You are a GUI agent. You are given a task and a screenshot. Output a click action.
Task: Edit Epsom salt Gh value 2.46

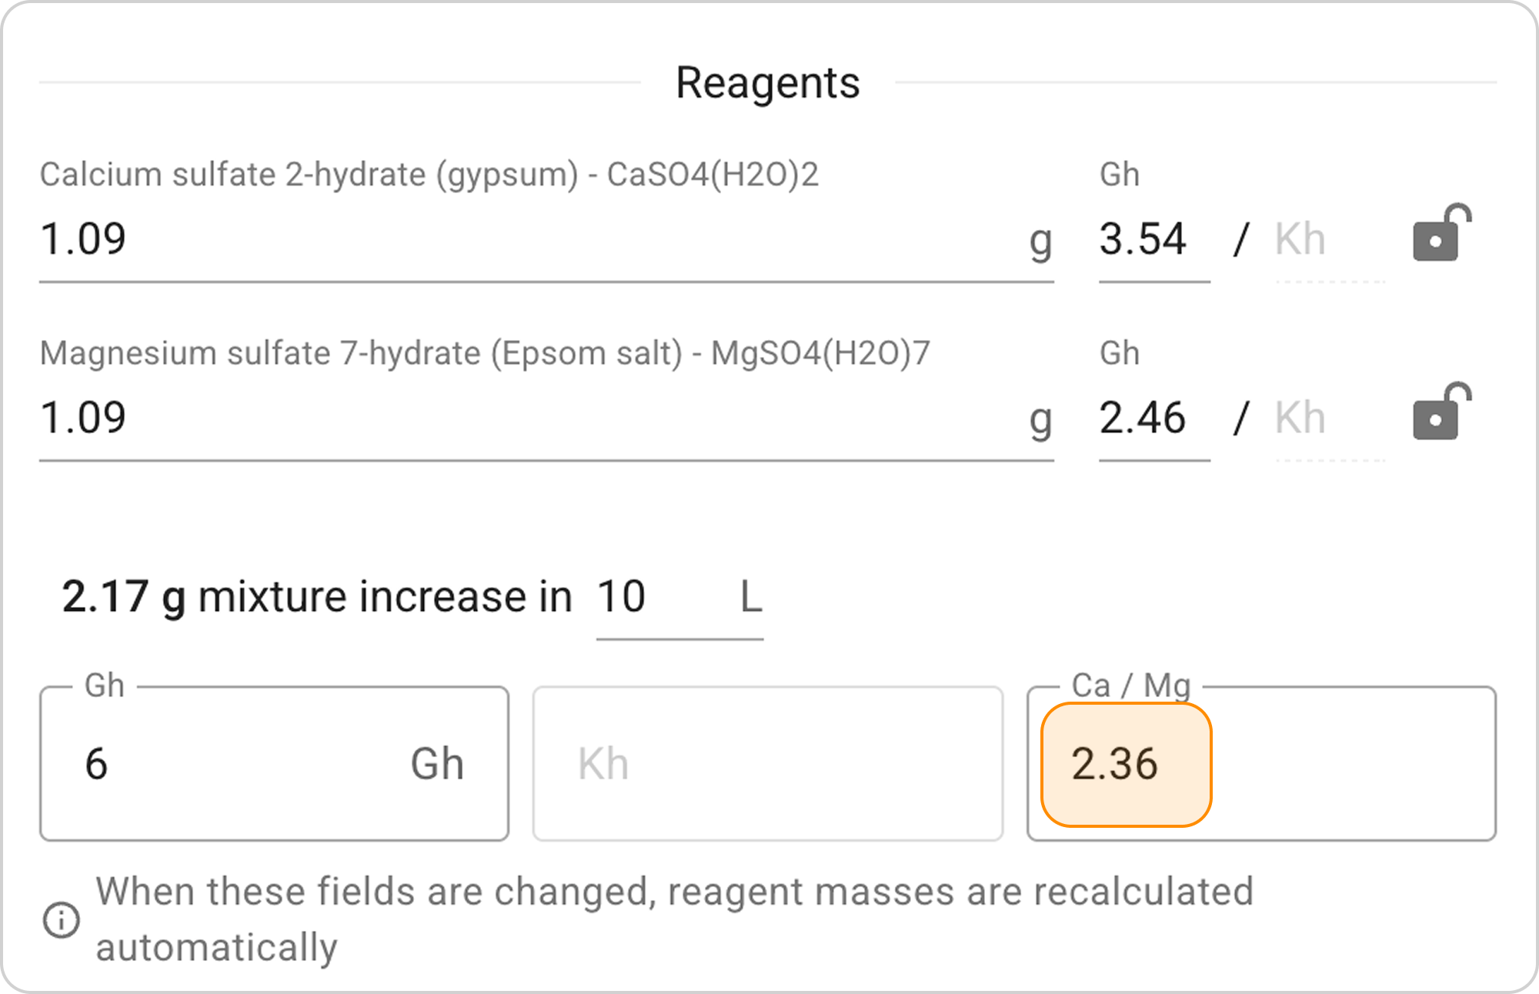1151,418
